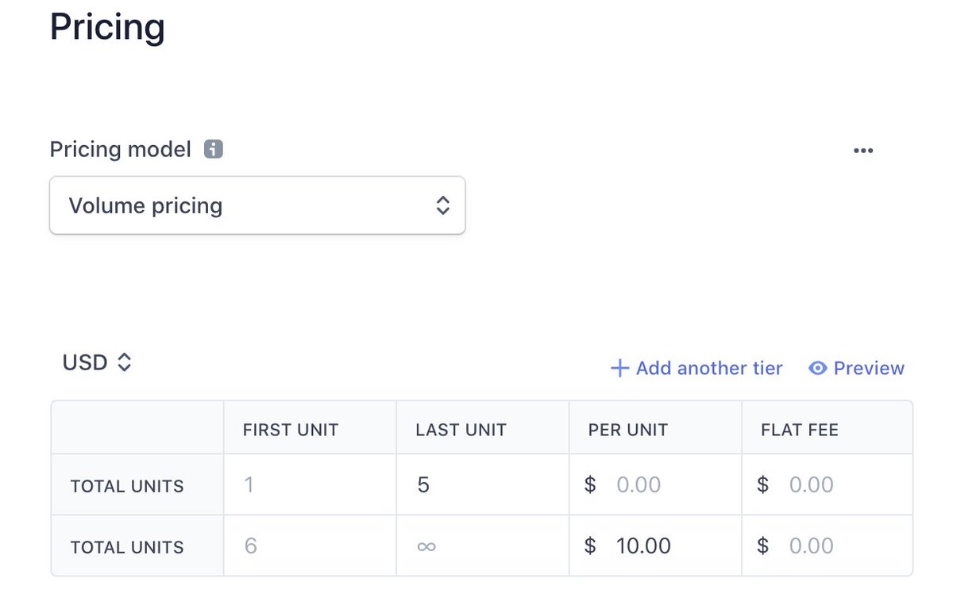Open the Pricing model dropdown
This screenshot has height=605, width=953.
[257, 205]
